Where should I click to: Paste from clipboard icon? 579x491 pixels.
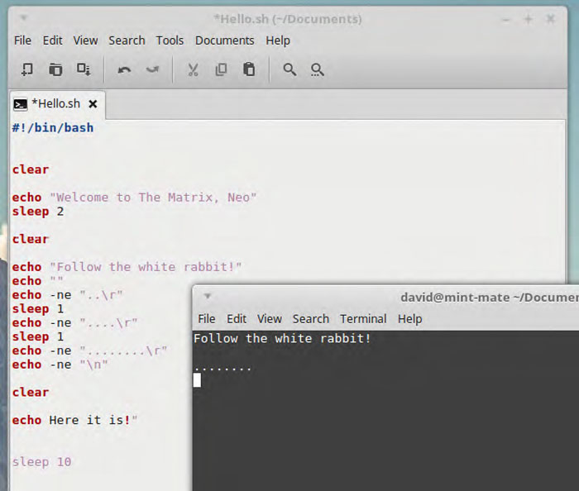tap(249, 69)
